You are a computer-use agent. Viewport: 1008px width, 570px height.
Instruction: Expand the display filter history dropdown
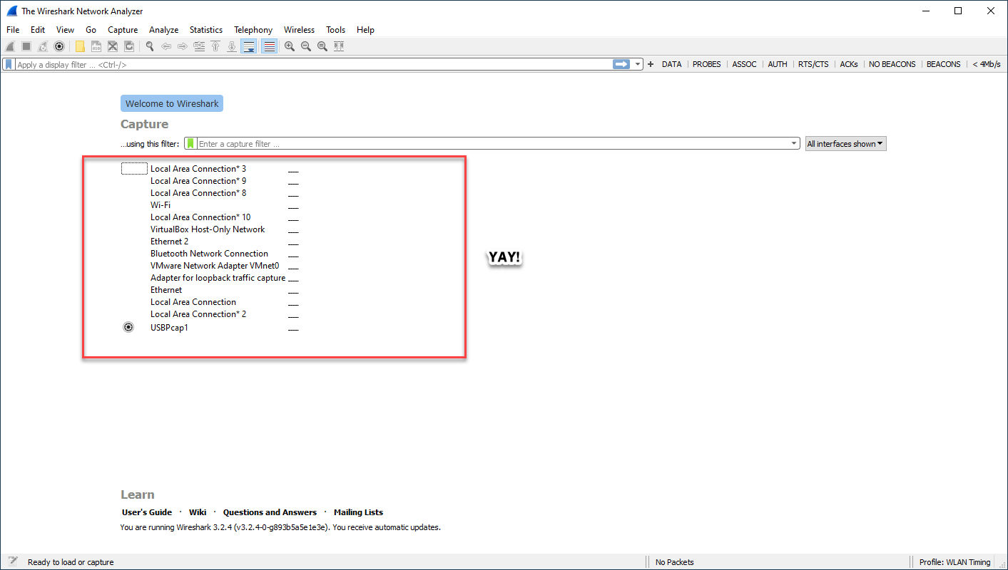click(638, 64)
